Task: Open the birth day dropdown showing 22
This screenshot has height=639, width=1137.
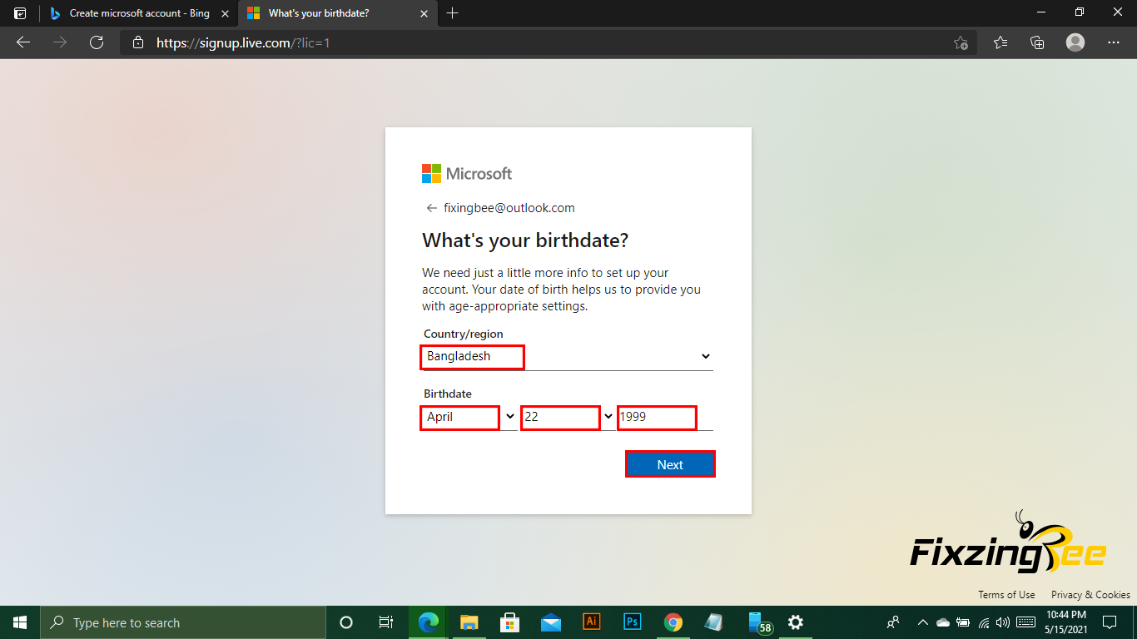Action: (x=567, y=417)
